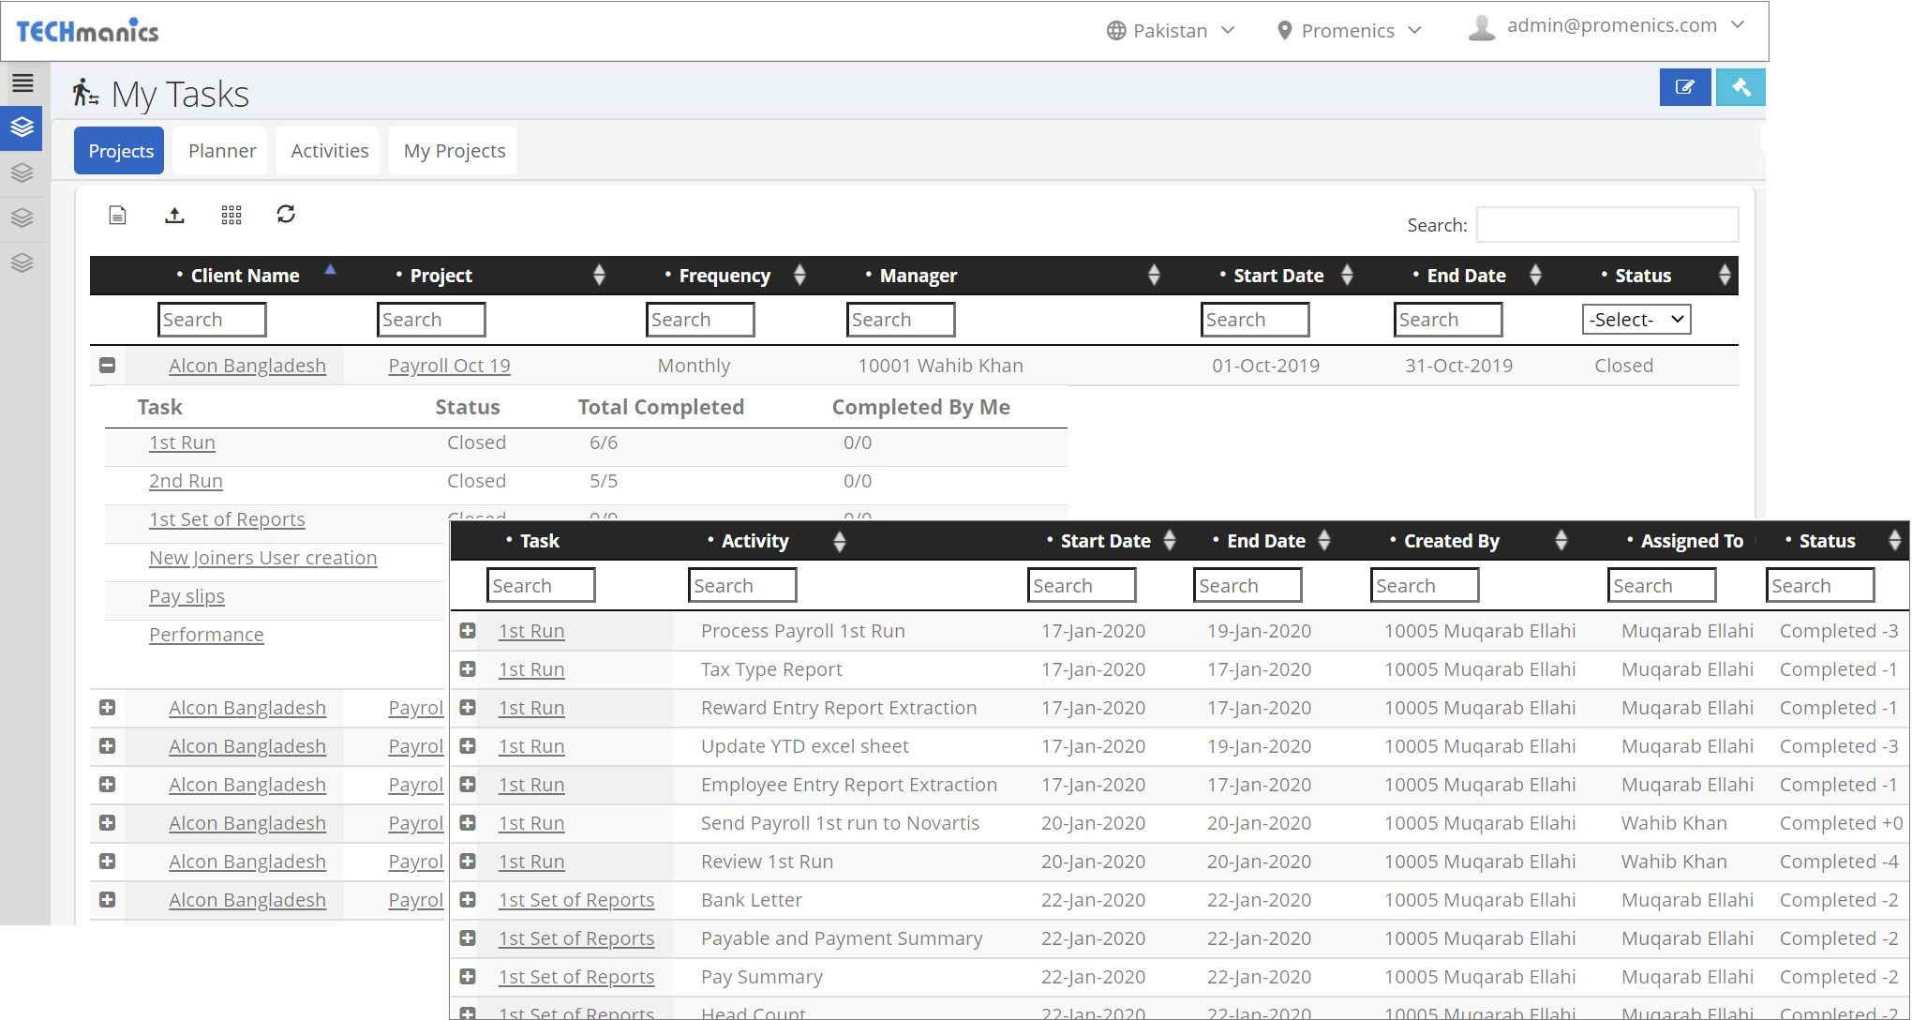Click the TECHmanics logo
This screenshot has width=1912, height=1020.
87,31
